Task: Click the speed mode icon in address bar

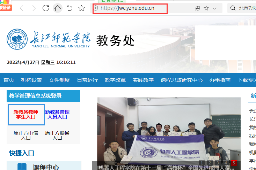Action: [x=198, y=8]
